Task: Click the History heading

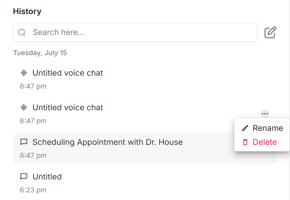Action: click(x=27, y=11)
